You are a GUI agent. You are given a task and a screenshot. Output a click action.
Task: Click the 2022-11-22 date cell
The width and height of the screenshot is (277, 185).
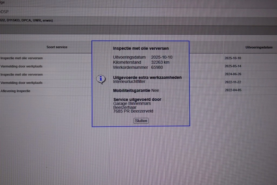[x=233, y=82]
